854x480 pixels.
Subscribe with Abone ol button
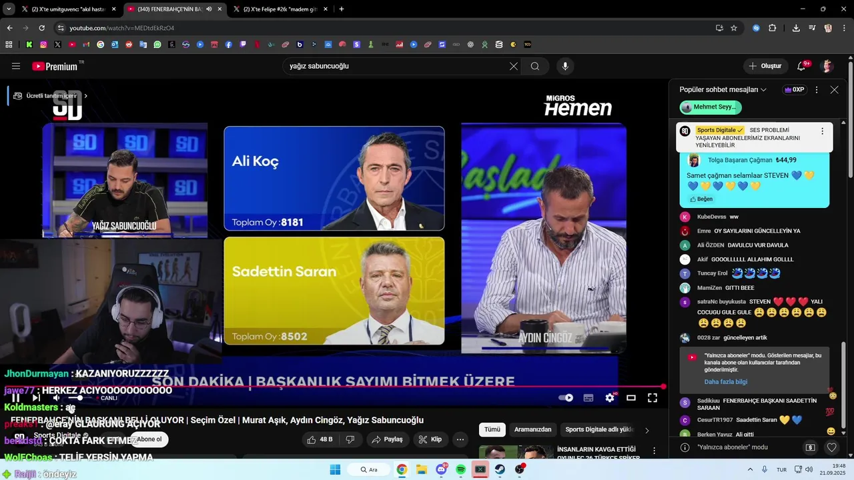point(149,439)
